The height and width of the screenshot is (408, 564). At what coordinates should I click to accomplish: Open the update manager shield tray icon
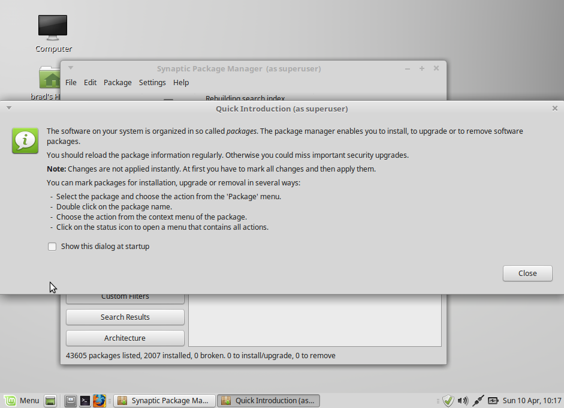pos(448,400)
